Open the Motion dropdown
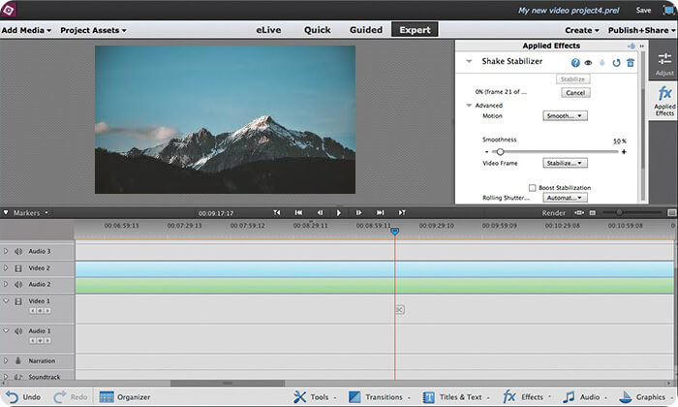The image size is (678, 407). coord(565,116)
